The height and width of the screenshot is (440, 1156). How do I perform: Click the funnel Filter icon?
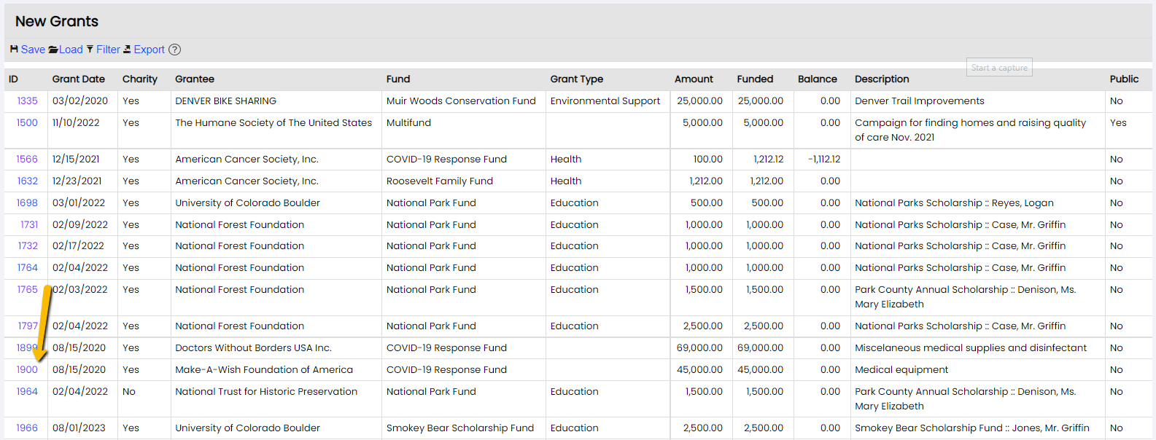90,50
